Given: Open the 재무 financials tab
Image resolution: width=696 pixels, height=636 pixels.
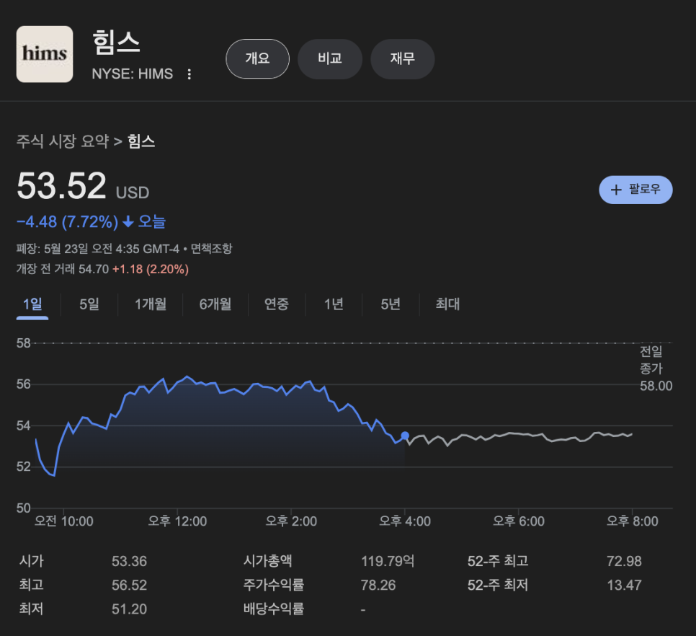Looking at the screenshot, I should click(402, 58).
